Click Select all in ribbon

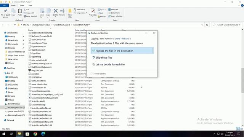click(x=113, y=10)
